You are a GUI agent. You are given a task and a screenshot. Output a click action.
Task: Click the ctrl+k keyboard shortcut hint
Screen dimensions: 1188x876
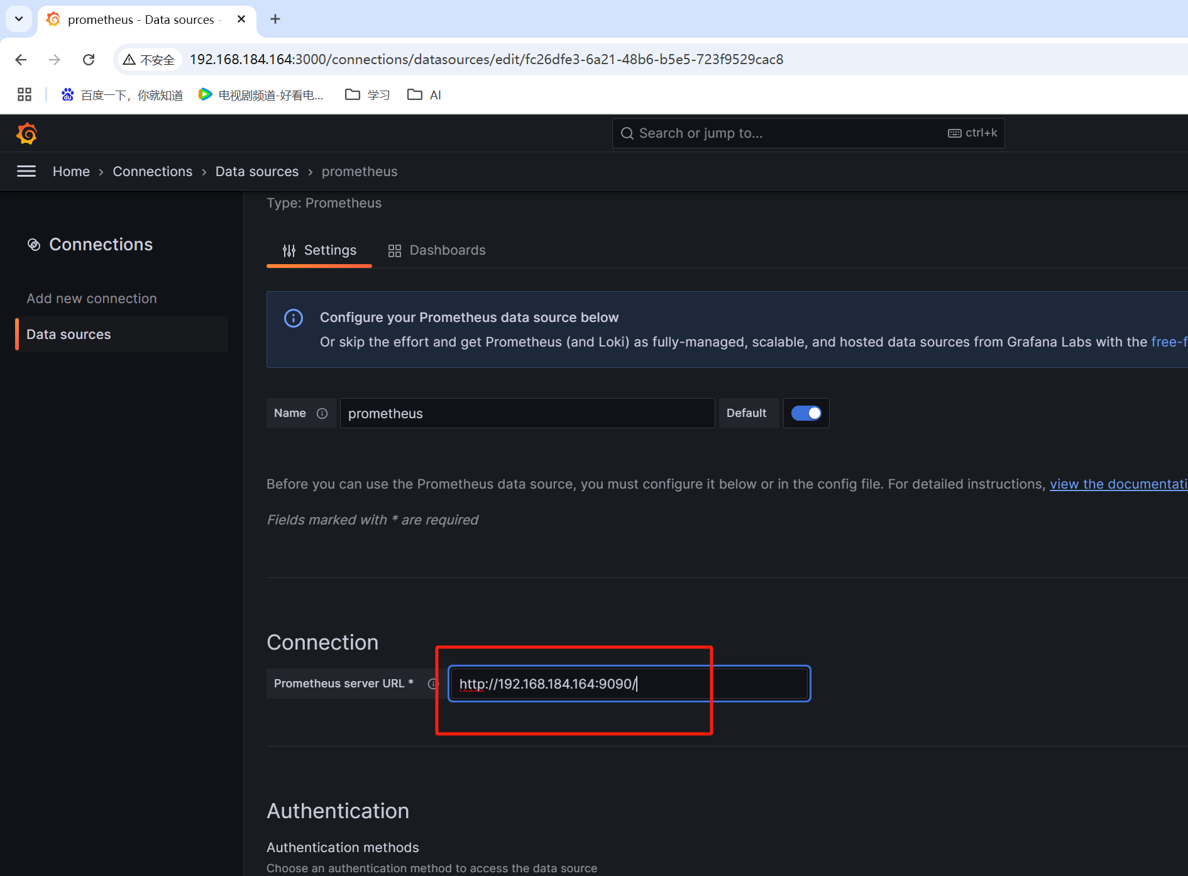click(972, 133)
